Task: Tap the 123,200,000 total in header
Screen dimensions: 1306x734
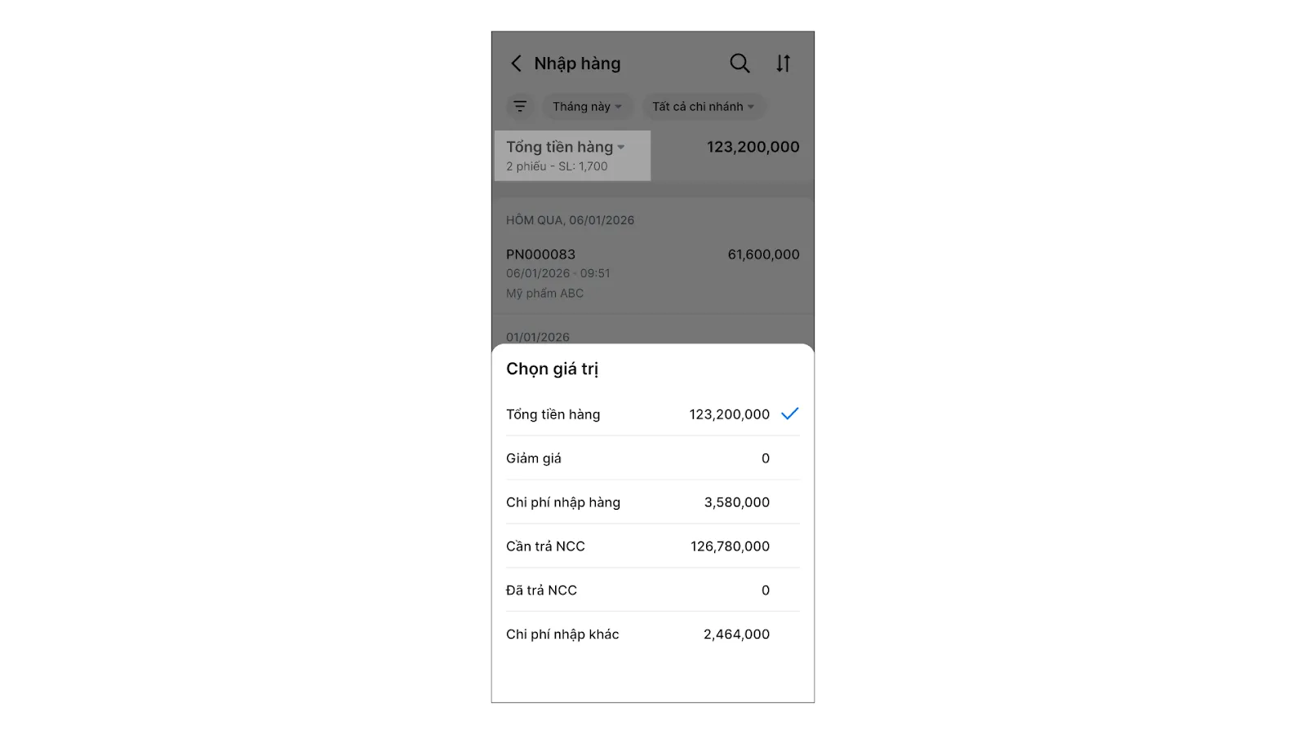Action: (x=753, y=148)
